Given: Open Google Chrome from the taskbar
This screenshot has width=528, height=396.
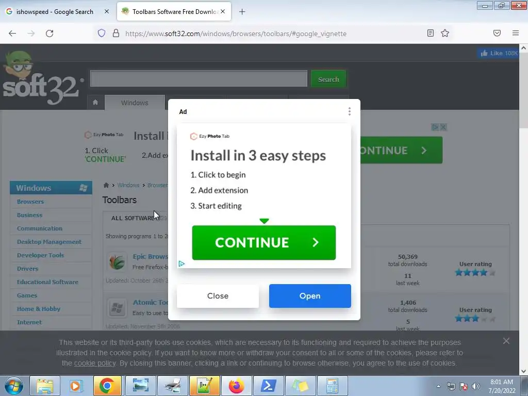Looking at the screenshot, I should (x=107, y=386).
